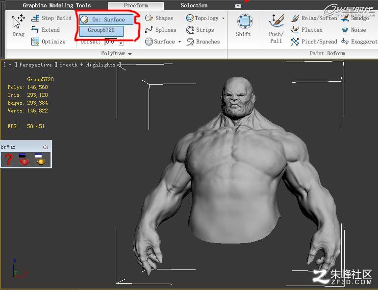Switch to the Selection tab

pos(194,5)
